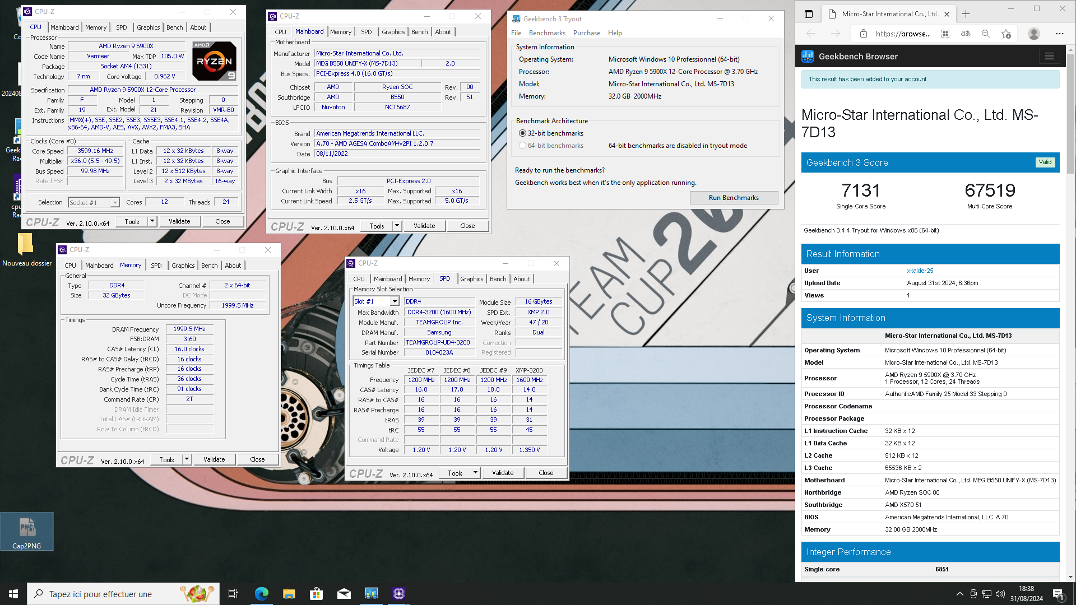Open the Edge tab actions menu icon

pyautogui.click(x=808, y=14)
